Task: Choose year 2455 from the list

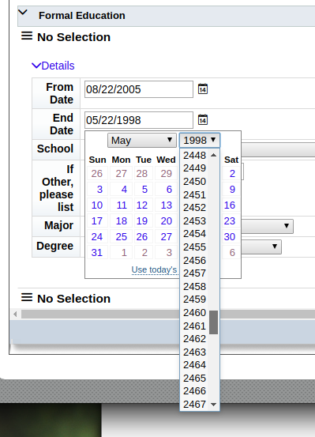Action: 194,247
